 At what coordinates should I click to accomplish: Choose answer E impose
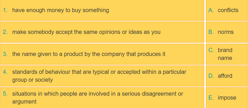click(227, 97)
